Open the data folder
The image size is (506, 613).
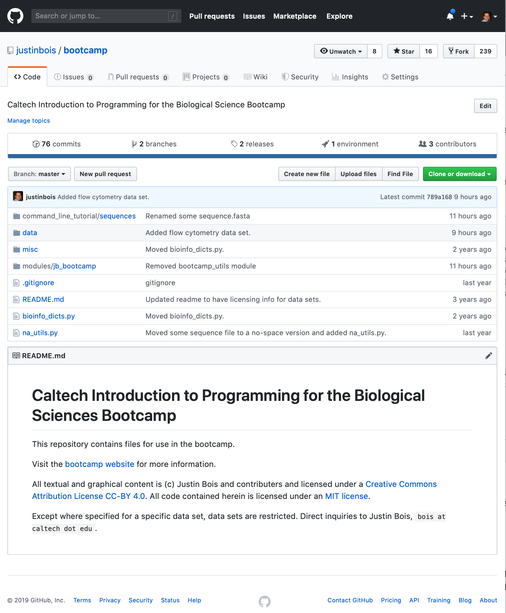point(30,233)
